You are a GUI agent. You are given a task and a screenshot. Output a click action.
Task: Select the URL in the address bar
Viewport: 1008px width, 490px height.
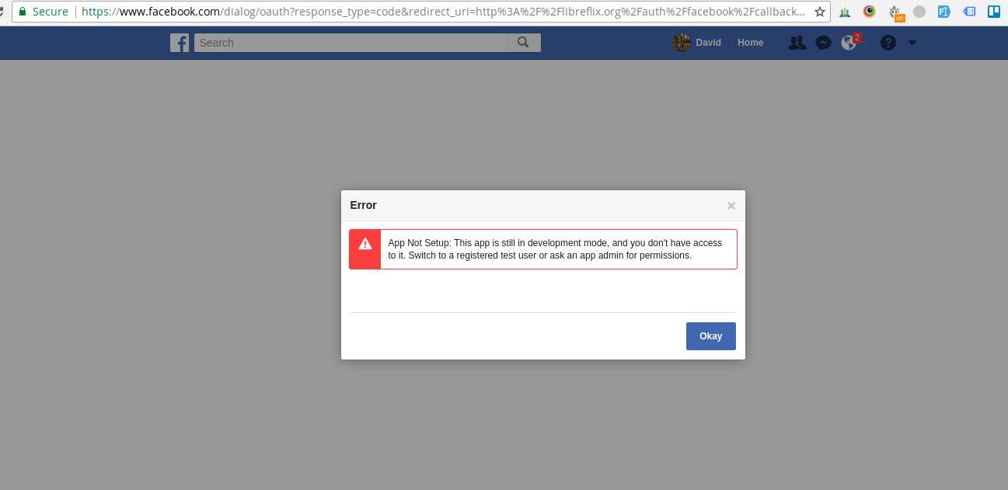[x=443, y=12]
